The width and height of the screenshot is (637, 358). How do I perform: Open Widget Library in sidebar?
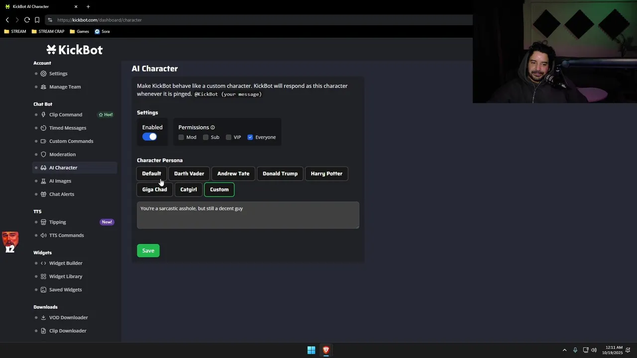66,276
